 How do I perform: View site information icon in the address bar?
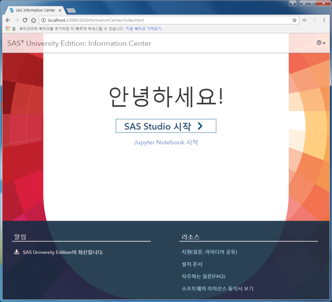[44, 20]
